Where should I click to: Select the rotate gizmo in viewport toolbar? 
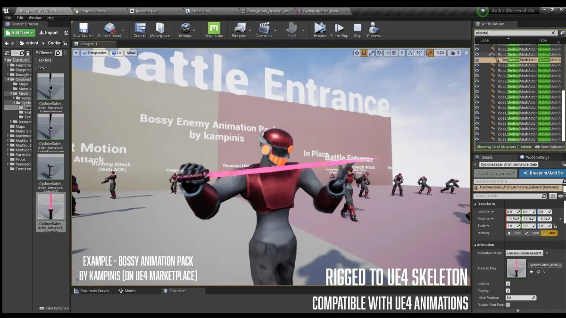click(364, 53)
